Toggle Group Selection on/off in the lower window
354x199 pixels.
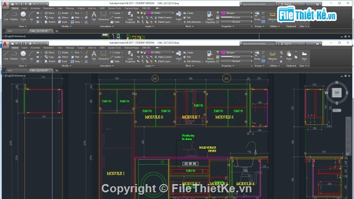coord(263,61)
